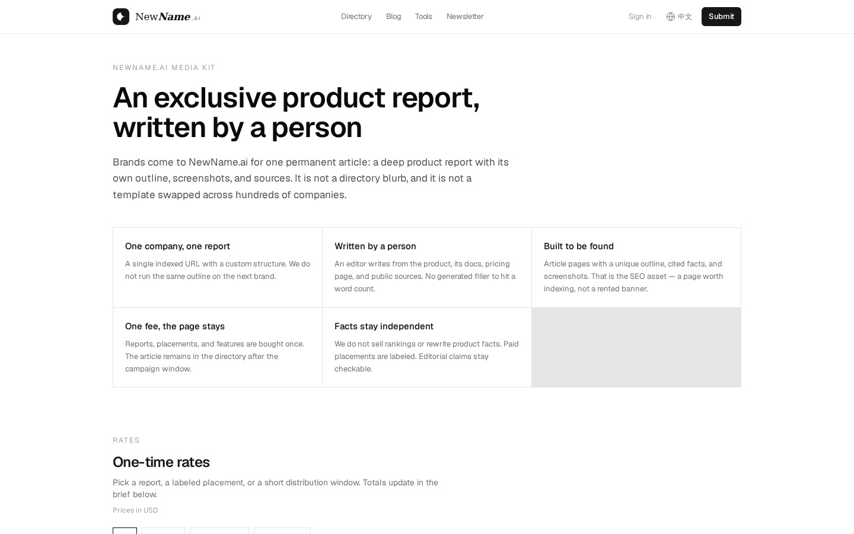Click text 'We do not sell rankings'
Screen dimensions: 854x534
coord(426,356)
